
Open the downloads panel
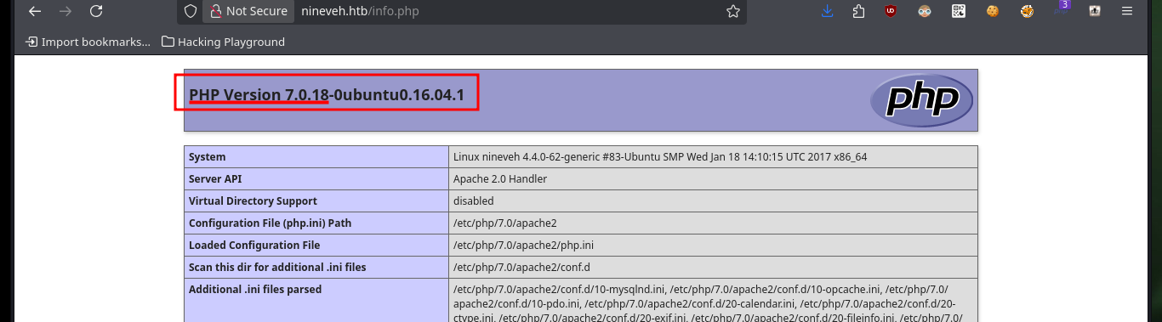pyautogui.click(x=827, y=12)
